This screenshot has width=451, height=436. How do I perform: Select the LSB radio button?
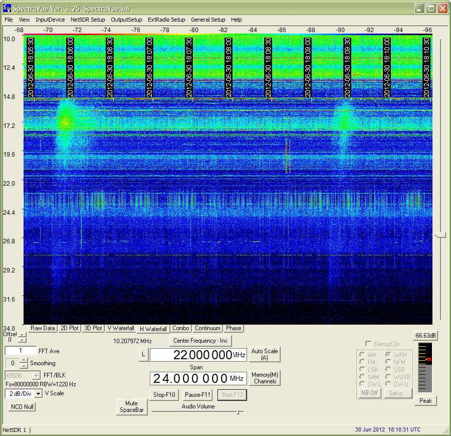pos(362,369)
